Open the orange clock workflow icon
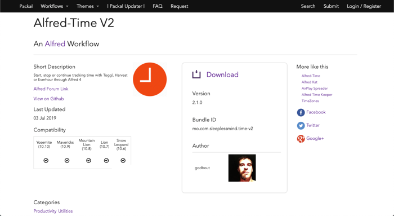The image size is (394, 216). click(x=150, y=80)
